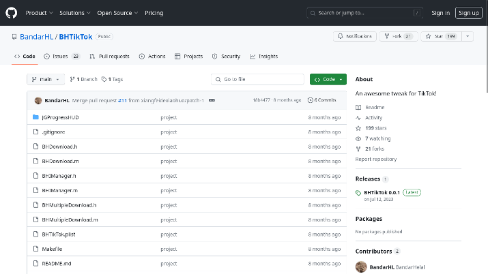View the 1 Branch link
Screen dimensions: 488x274
(x=83, y=79)
